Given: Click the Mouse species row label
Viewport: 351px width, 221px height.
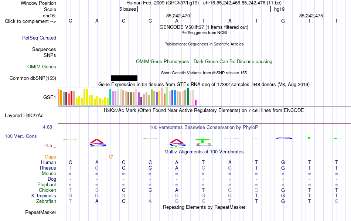Looking at the screenshot, I should 49,174.
